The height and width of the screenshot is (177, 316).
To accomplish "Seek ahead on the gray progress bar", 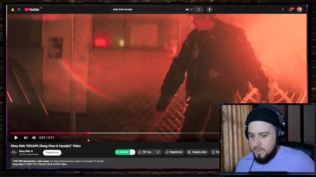I will tap(154, 133).
